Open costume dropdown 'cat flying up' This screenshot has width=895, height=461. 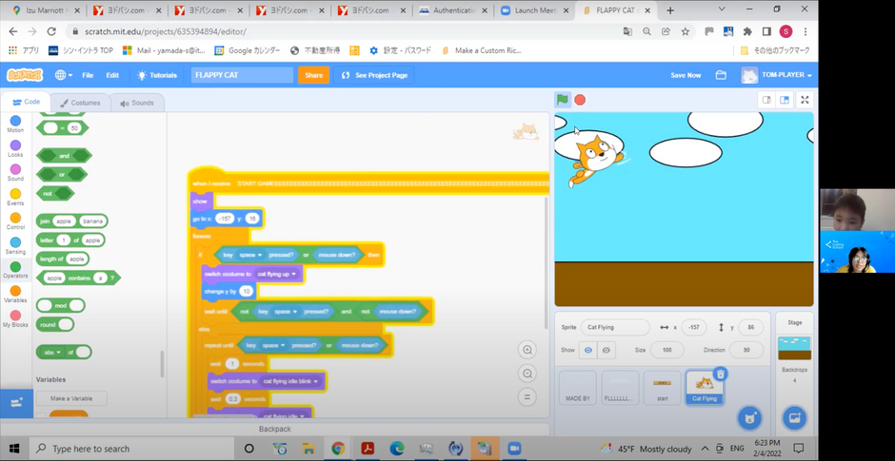tap(277, 274)
